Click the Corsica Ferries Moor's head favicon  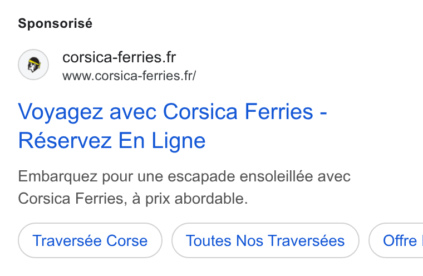tap(34, 65)
